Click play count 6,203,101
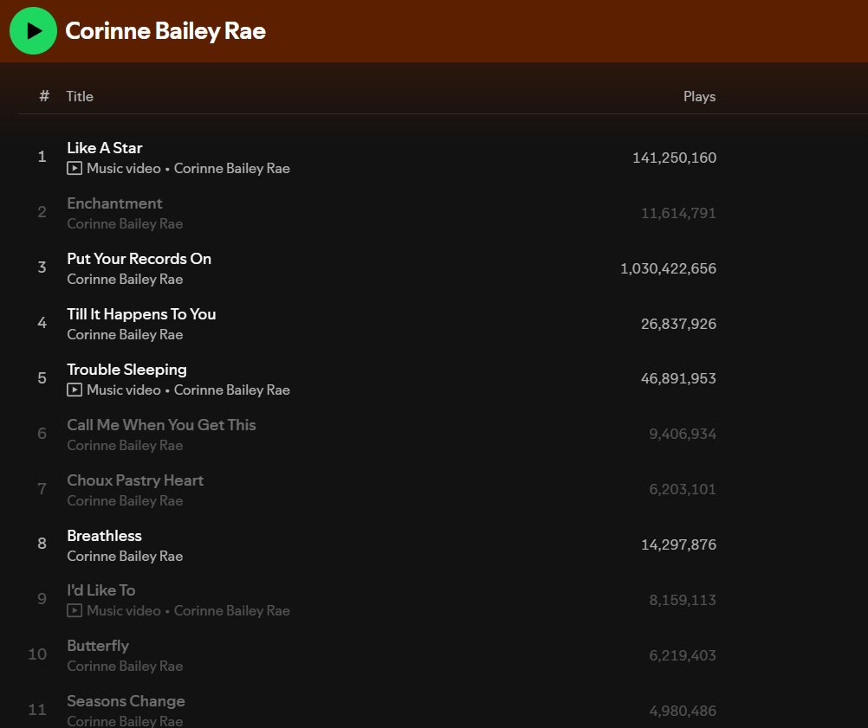 click(x=683, y=489)
